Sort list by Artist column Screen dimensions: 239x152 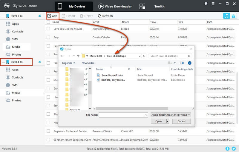coord(96,22)
